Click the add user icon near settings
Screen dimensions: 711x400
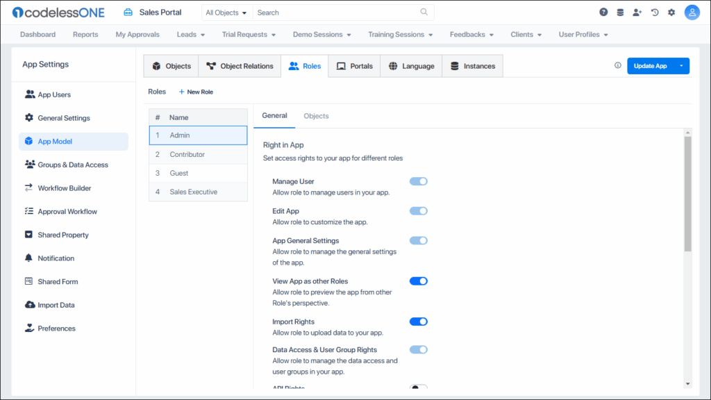pyautogui.click(x=637, y=12)
